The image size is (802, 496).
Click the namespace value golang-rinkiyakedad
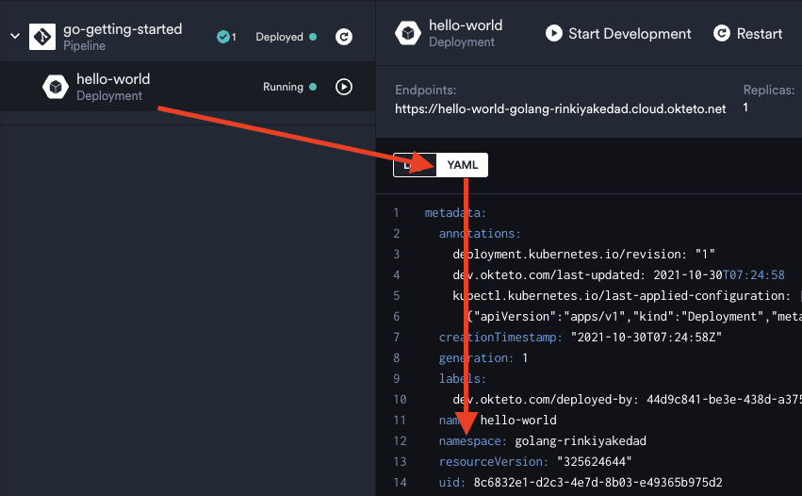pyautogui.click(x=581, y=440)
